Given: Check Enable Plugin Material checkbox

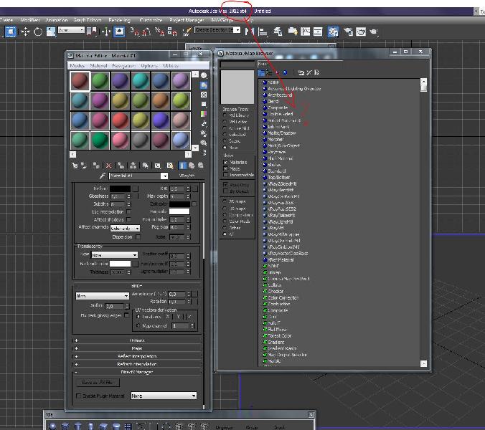Looking at the screenshot, I should click(x=79, y=396).
